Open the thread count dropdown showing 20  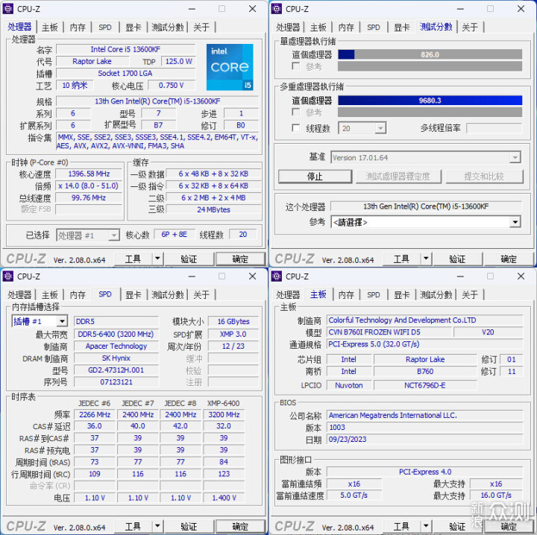tap(380, 128)
